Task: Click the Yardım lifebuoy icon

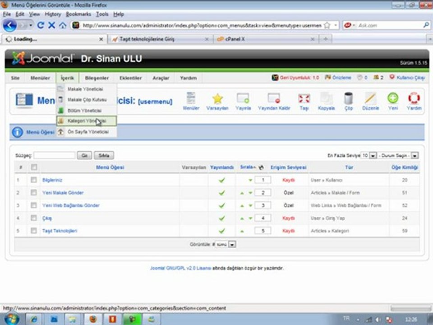Action: (414, 101)
